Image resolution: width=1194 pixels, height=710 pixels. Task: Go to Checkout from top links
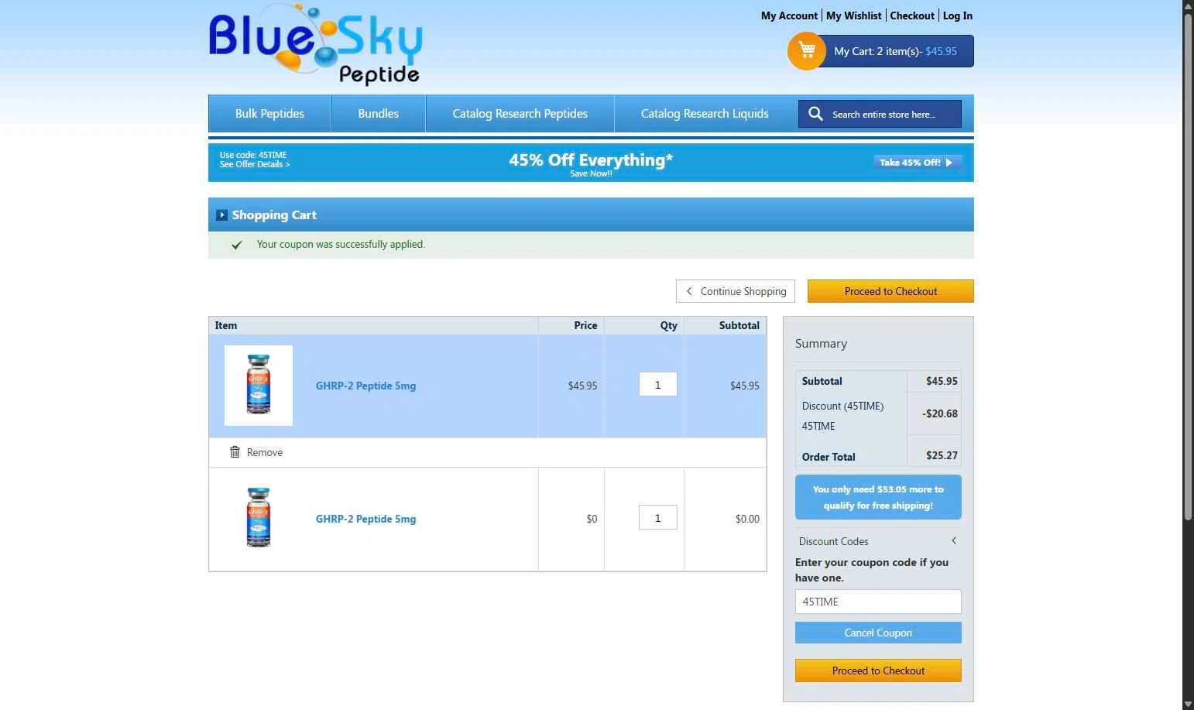912,15
